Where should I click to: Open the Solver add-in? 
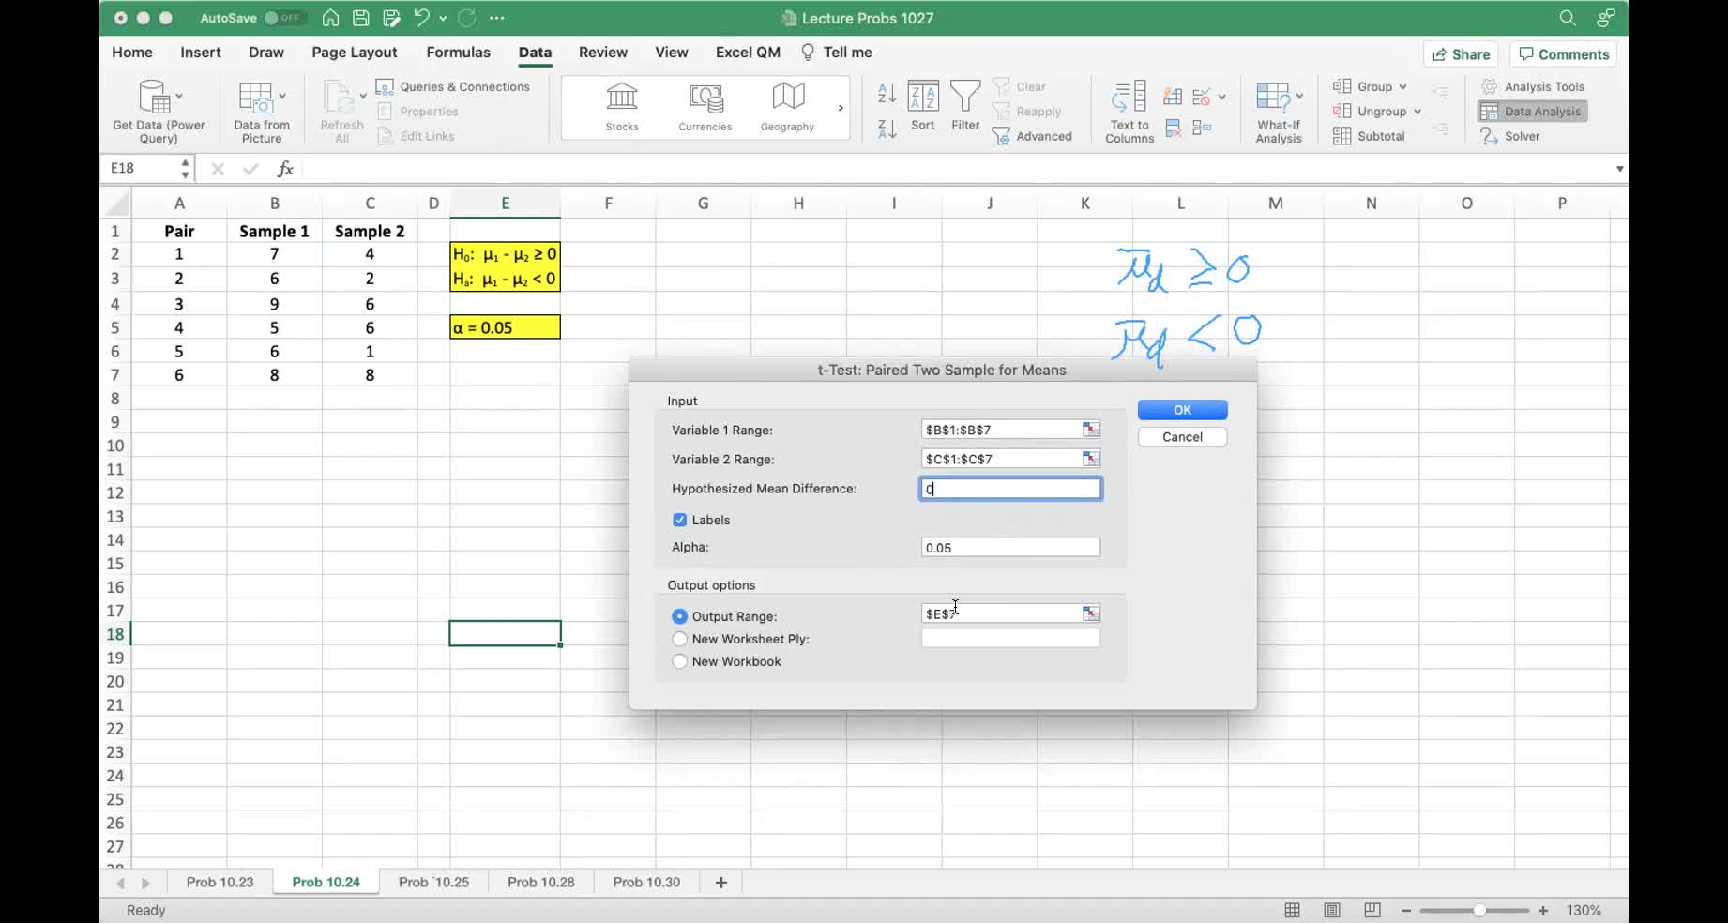click(x=1510, y=136)
